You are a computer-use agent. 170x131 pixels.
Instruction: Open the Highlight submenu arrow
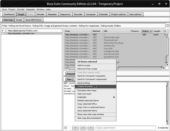114,97
